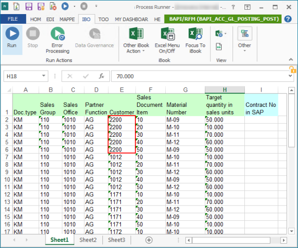Open the MY DASHBOAR ribbon tab
298x248 pixels.
(x=131, y=19)
